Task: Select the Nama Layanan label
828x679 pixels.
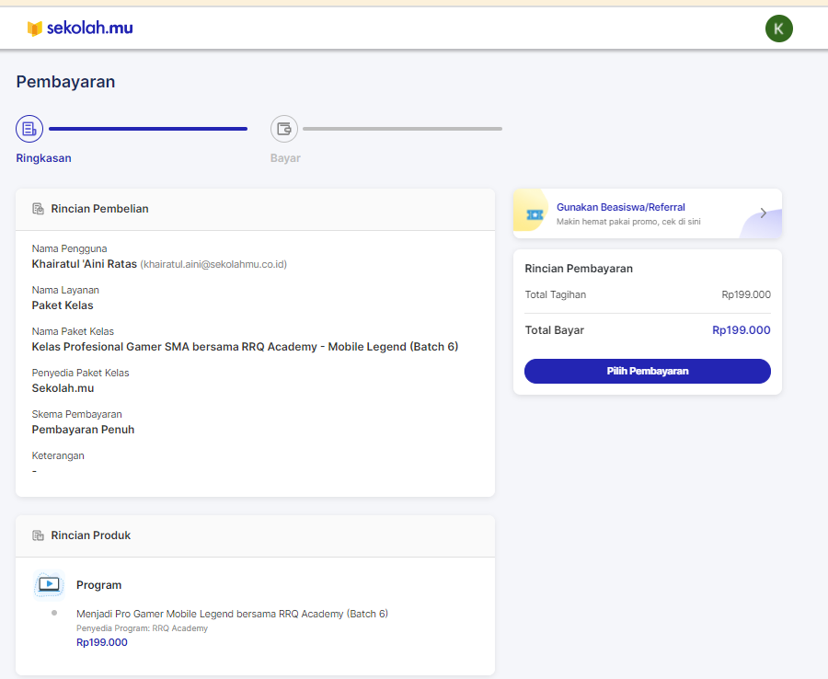Action: pyautogui.click(x=65, y=290)
